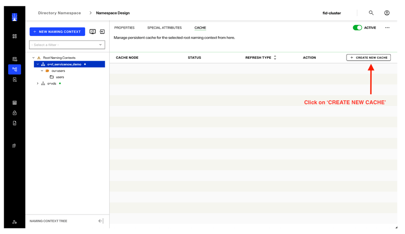This screenshot has width=405, height=234.
Task: Open the sidebar icon below namespace design
Action: [x=14, y=80]
